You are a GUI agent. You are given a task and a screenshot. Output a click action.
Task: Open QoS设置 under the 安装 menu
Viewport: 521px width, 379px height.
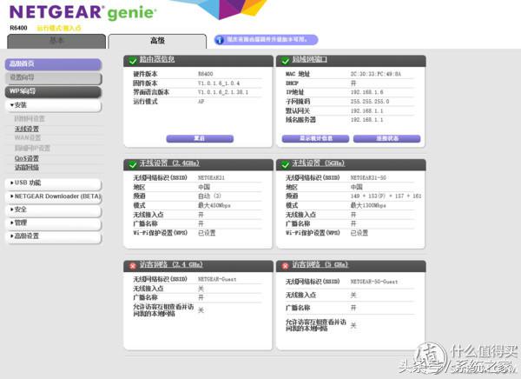(27, 158)
